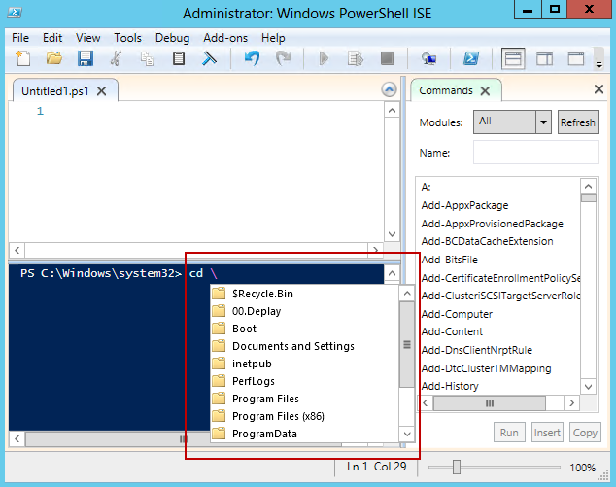Click the Run button in Commands pane
The width and height of the screenshot is (616, 487).
[x=509, y=433]
